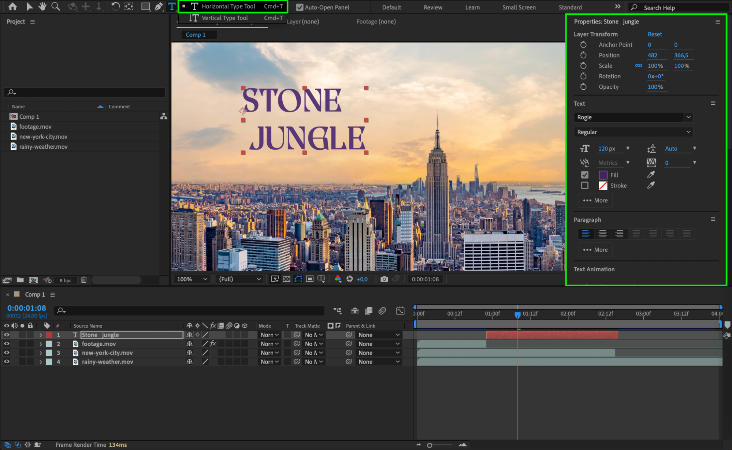Viewport: 732px width, 450px height.
Task: Open the purple Fill color swatch
Action: [603, 175]
